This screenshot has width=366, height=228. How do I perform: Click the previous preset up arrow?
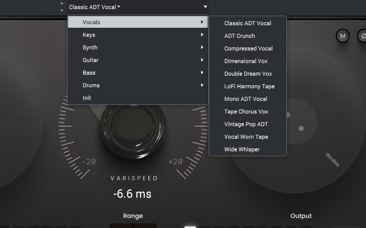pos(62,4)
